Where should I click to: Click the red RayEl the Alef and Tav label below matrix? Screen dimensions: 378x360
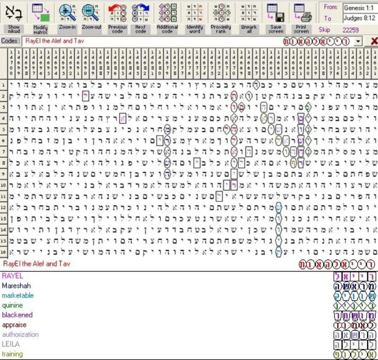coord(37,264)
